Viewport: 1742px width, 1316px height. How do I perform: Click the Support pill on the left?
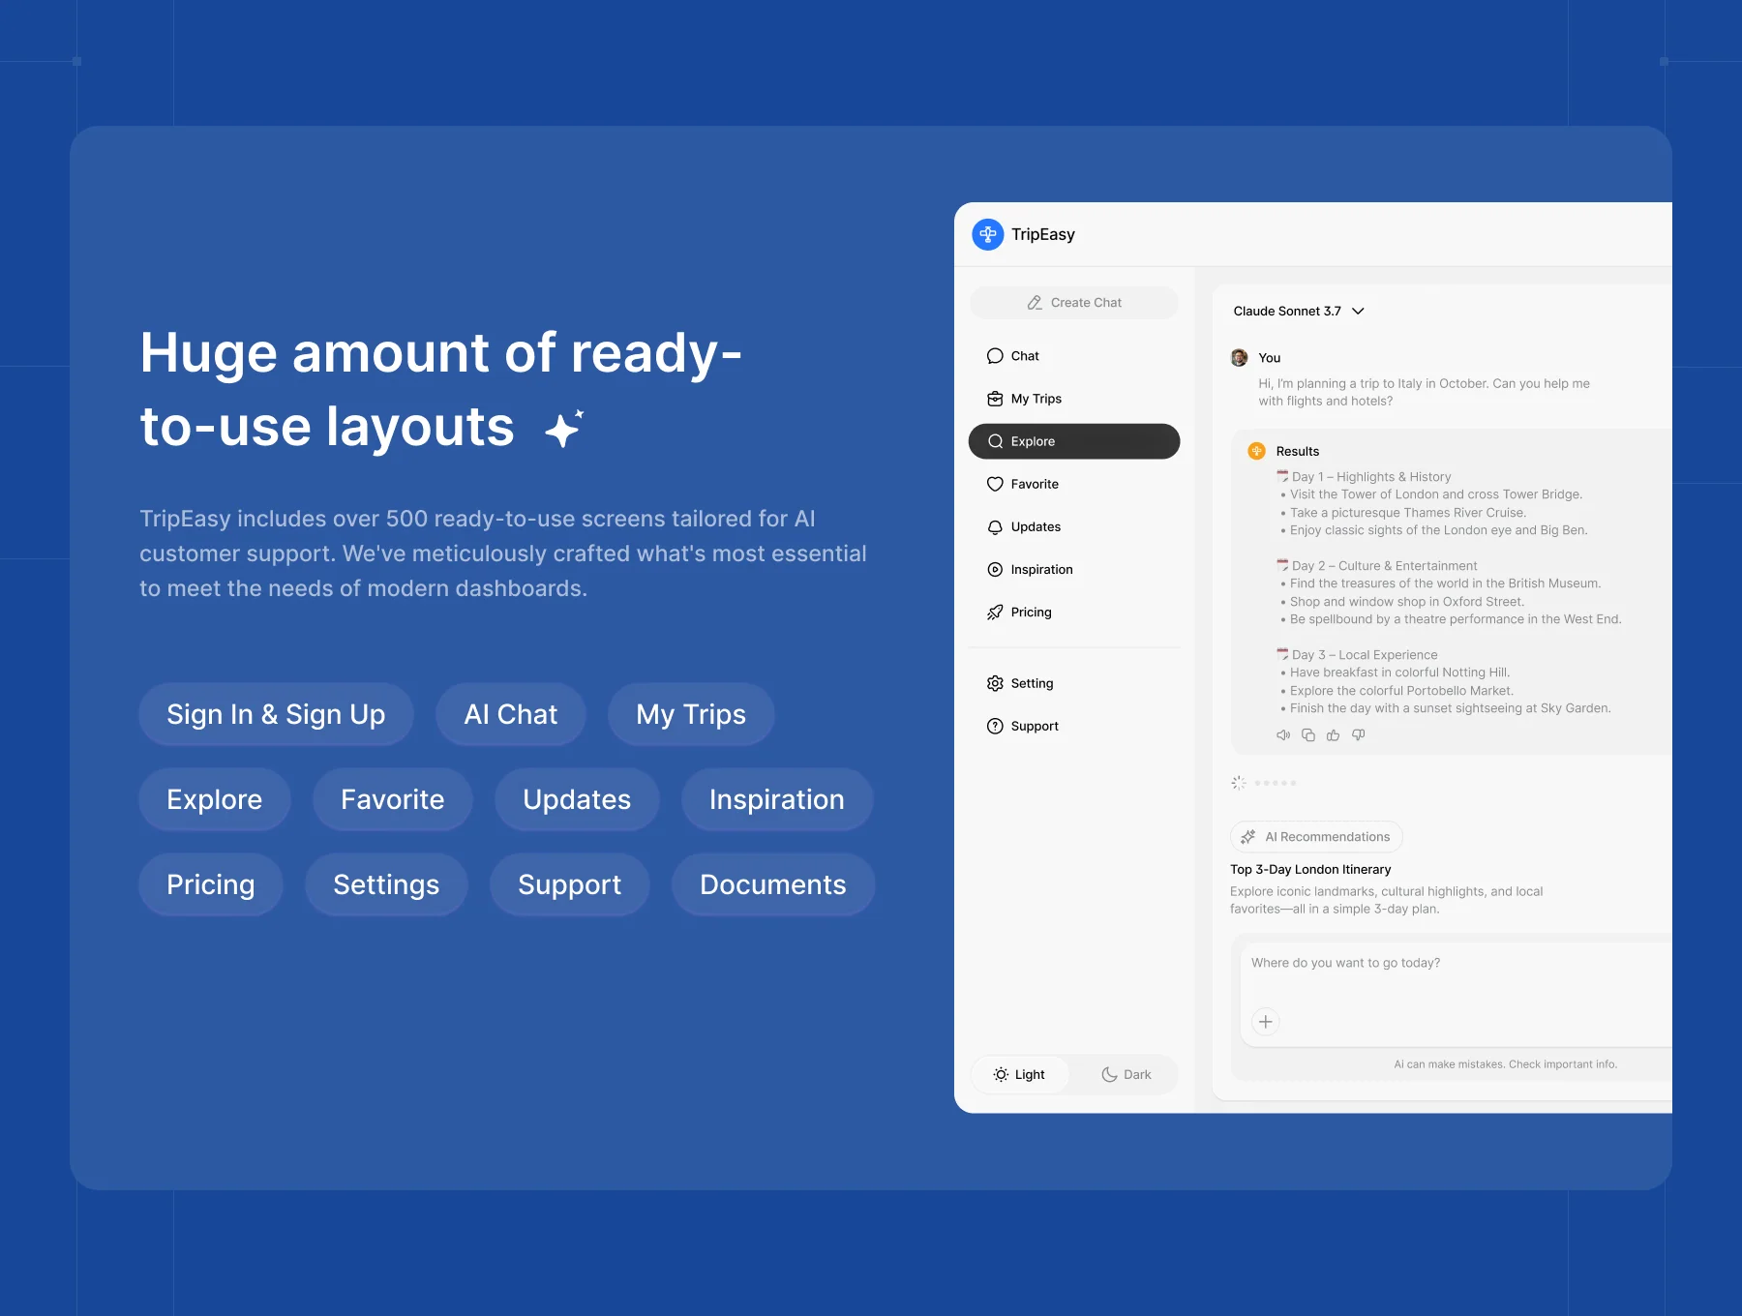point(570,884)
